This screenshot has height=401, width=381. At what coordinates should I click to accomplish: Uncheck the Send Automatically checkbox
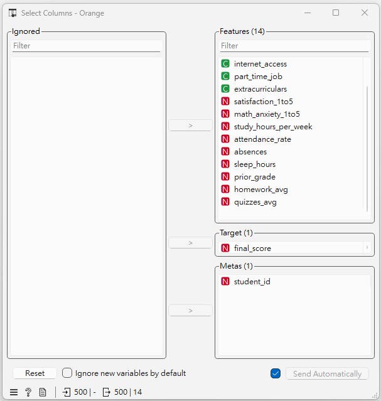point(275,373)
